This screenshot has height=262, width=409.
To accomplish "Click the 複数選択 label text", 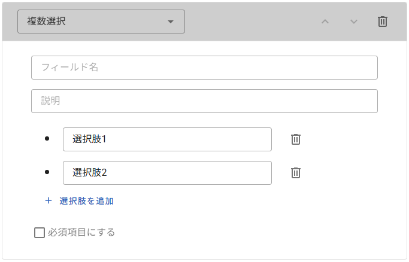I will [47, 22].
